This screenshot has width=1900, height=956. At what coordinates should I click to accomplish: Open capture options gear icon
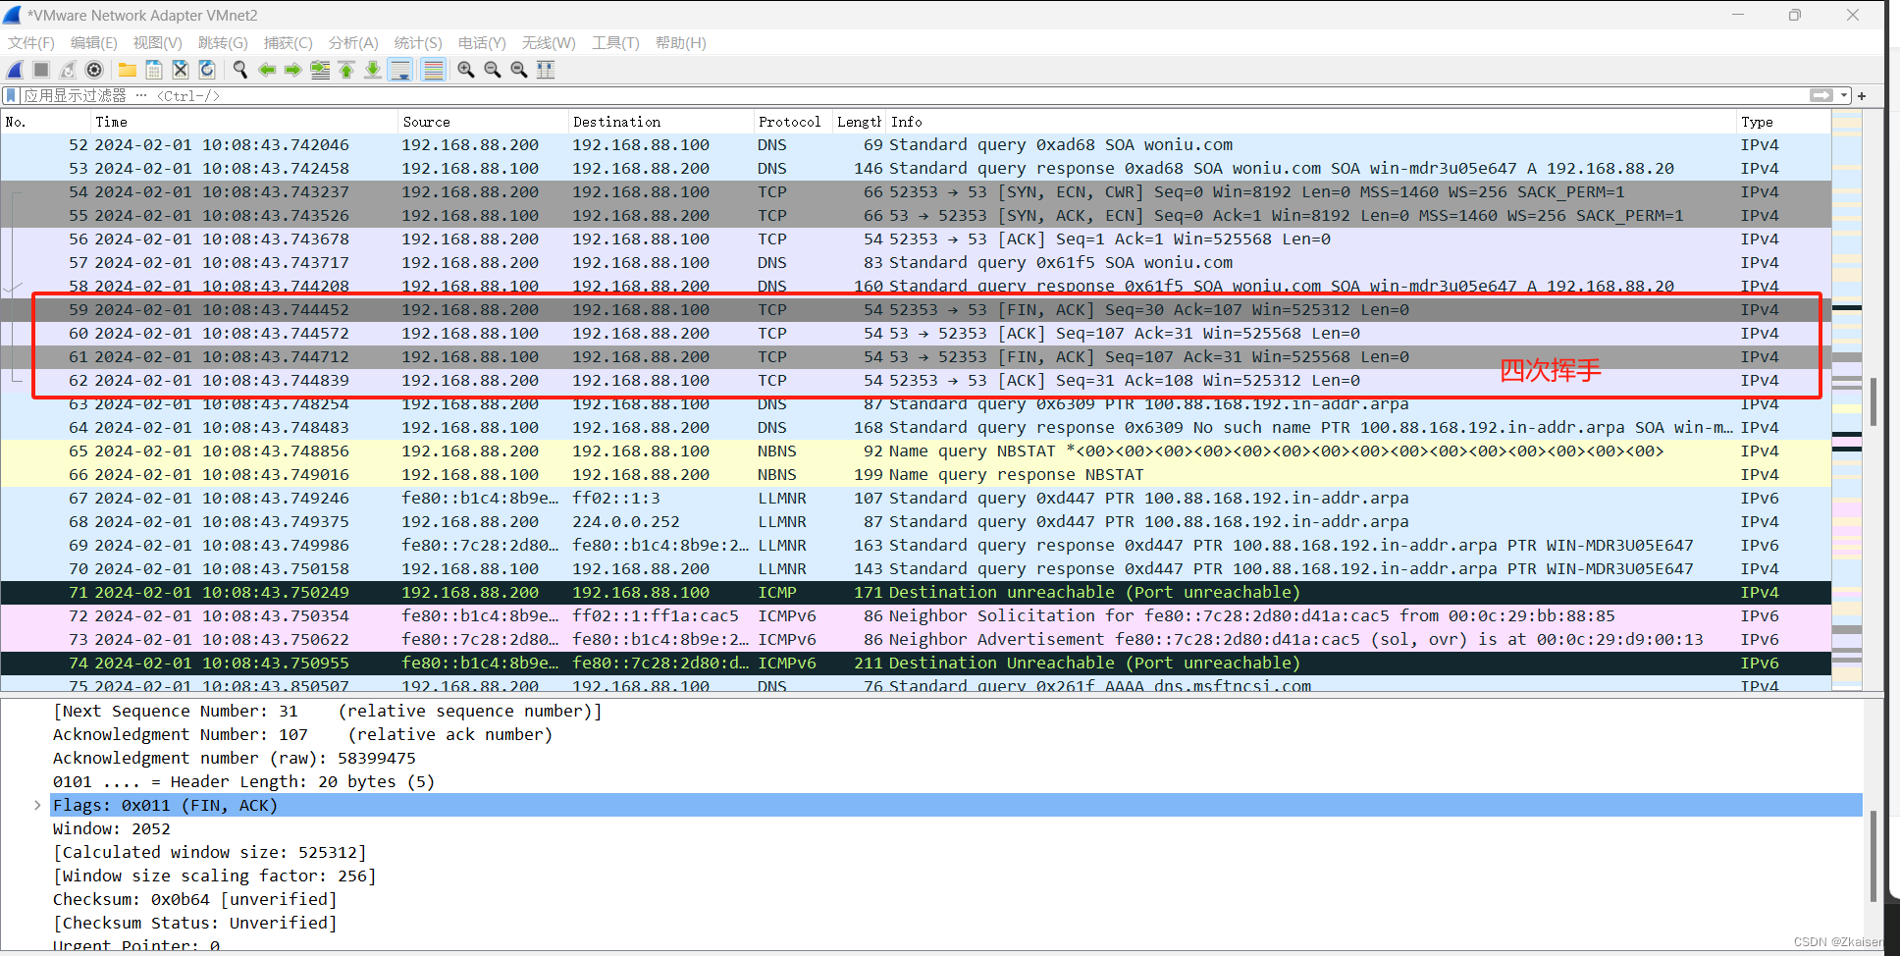[x=94, y=70]
